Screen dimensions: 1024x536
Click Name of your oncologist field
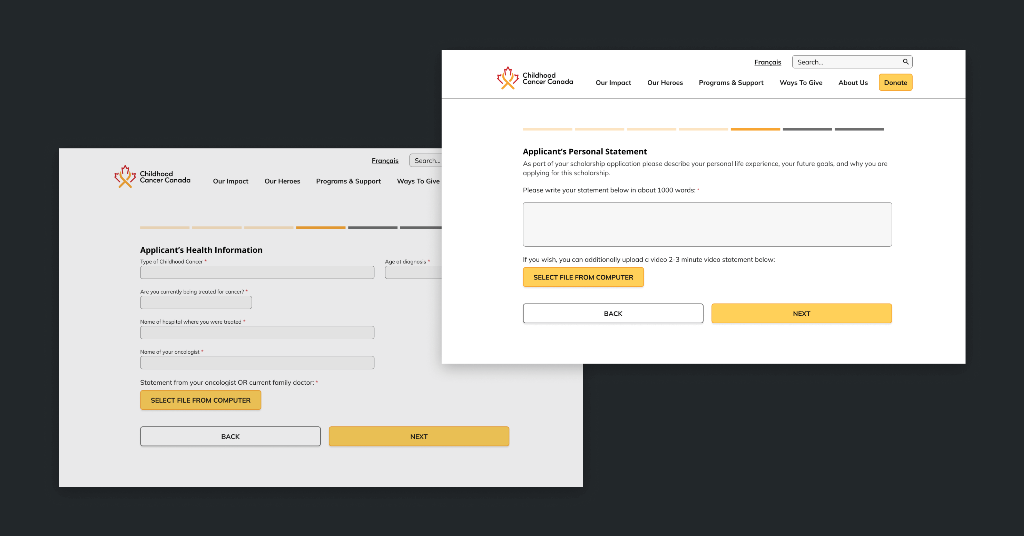pos(257,363)
